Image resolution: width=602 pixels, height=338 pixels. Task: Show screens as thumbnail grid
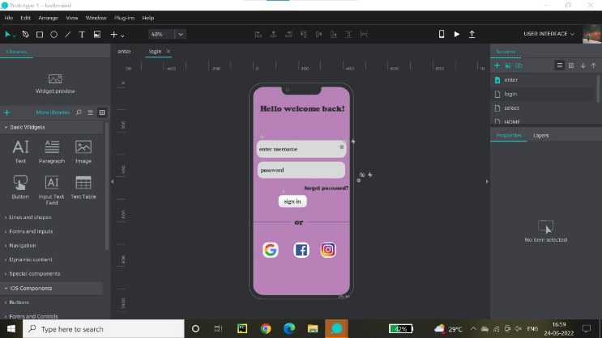pyautogui.click(x=571, y=65)
